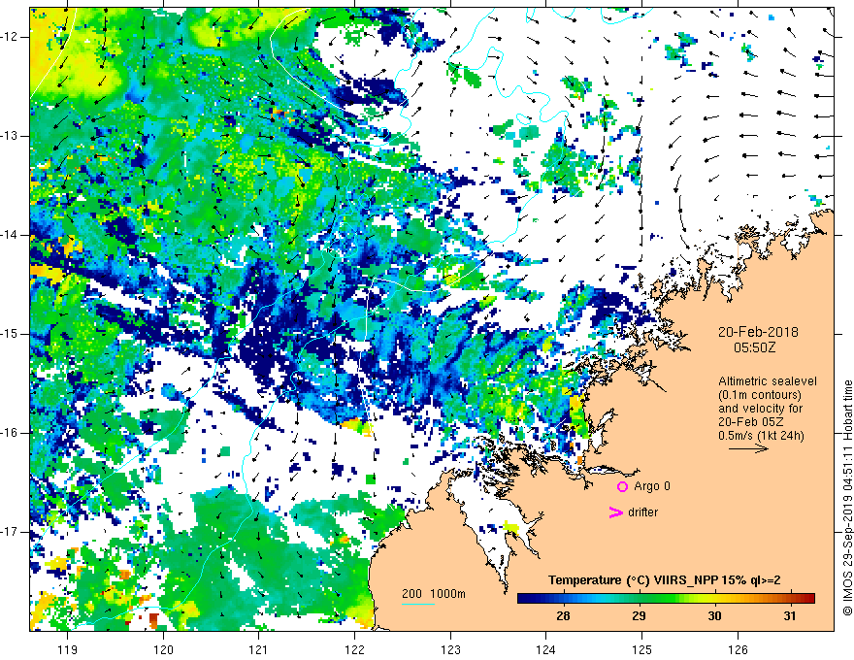Viewport: 854px width, 660px height.
Task: Click the IMOS copyright timestamp text
Action: (x=847, y=498)
